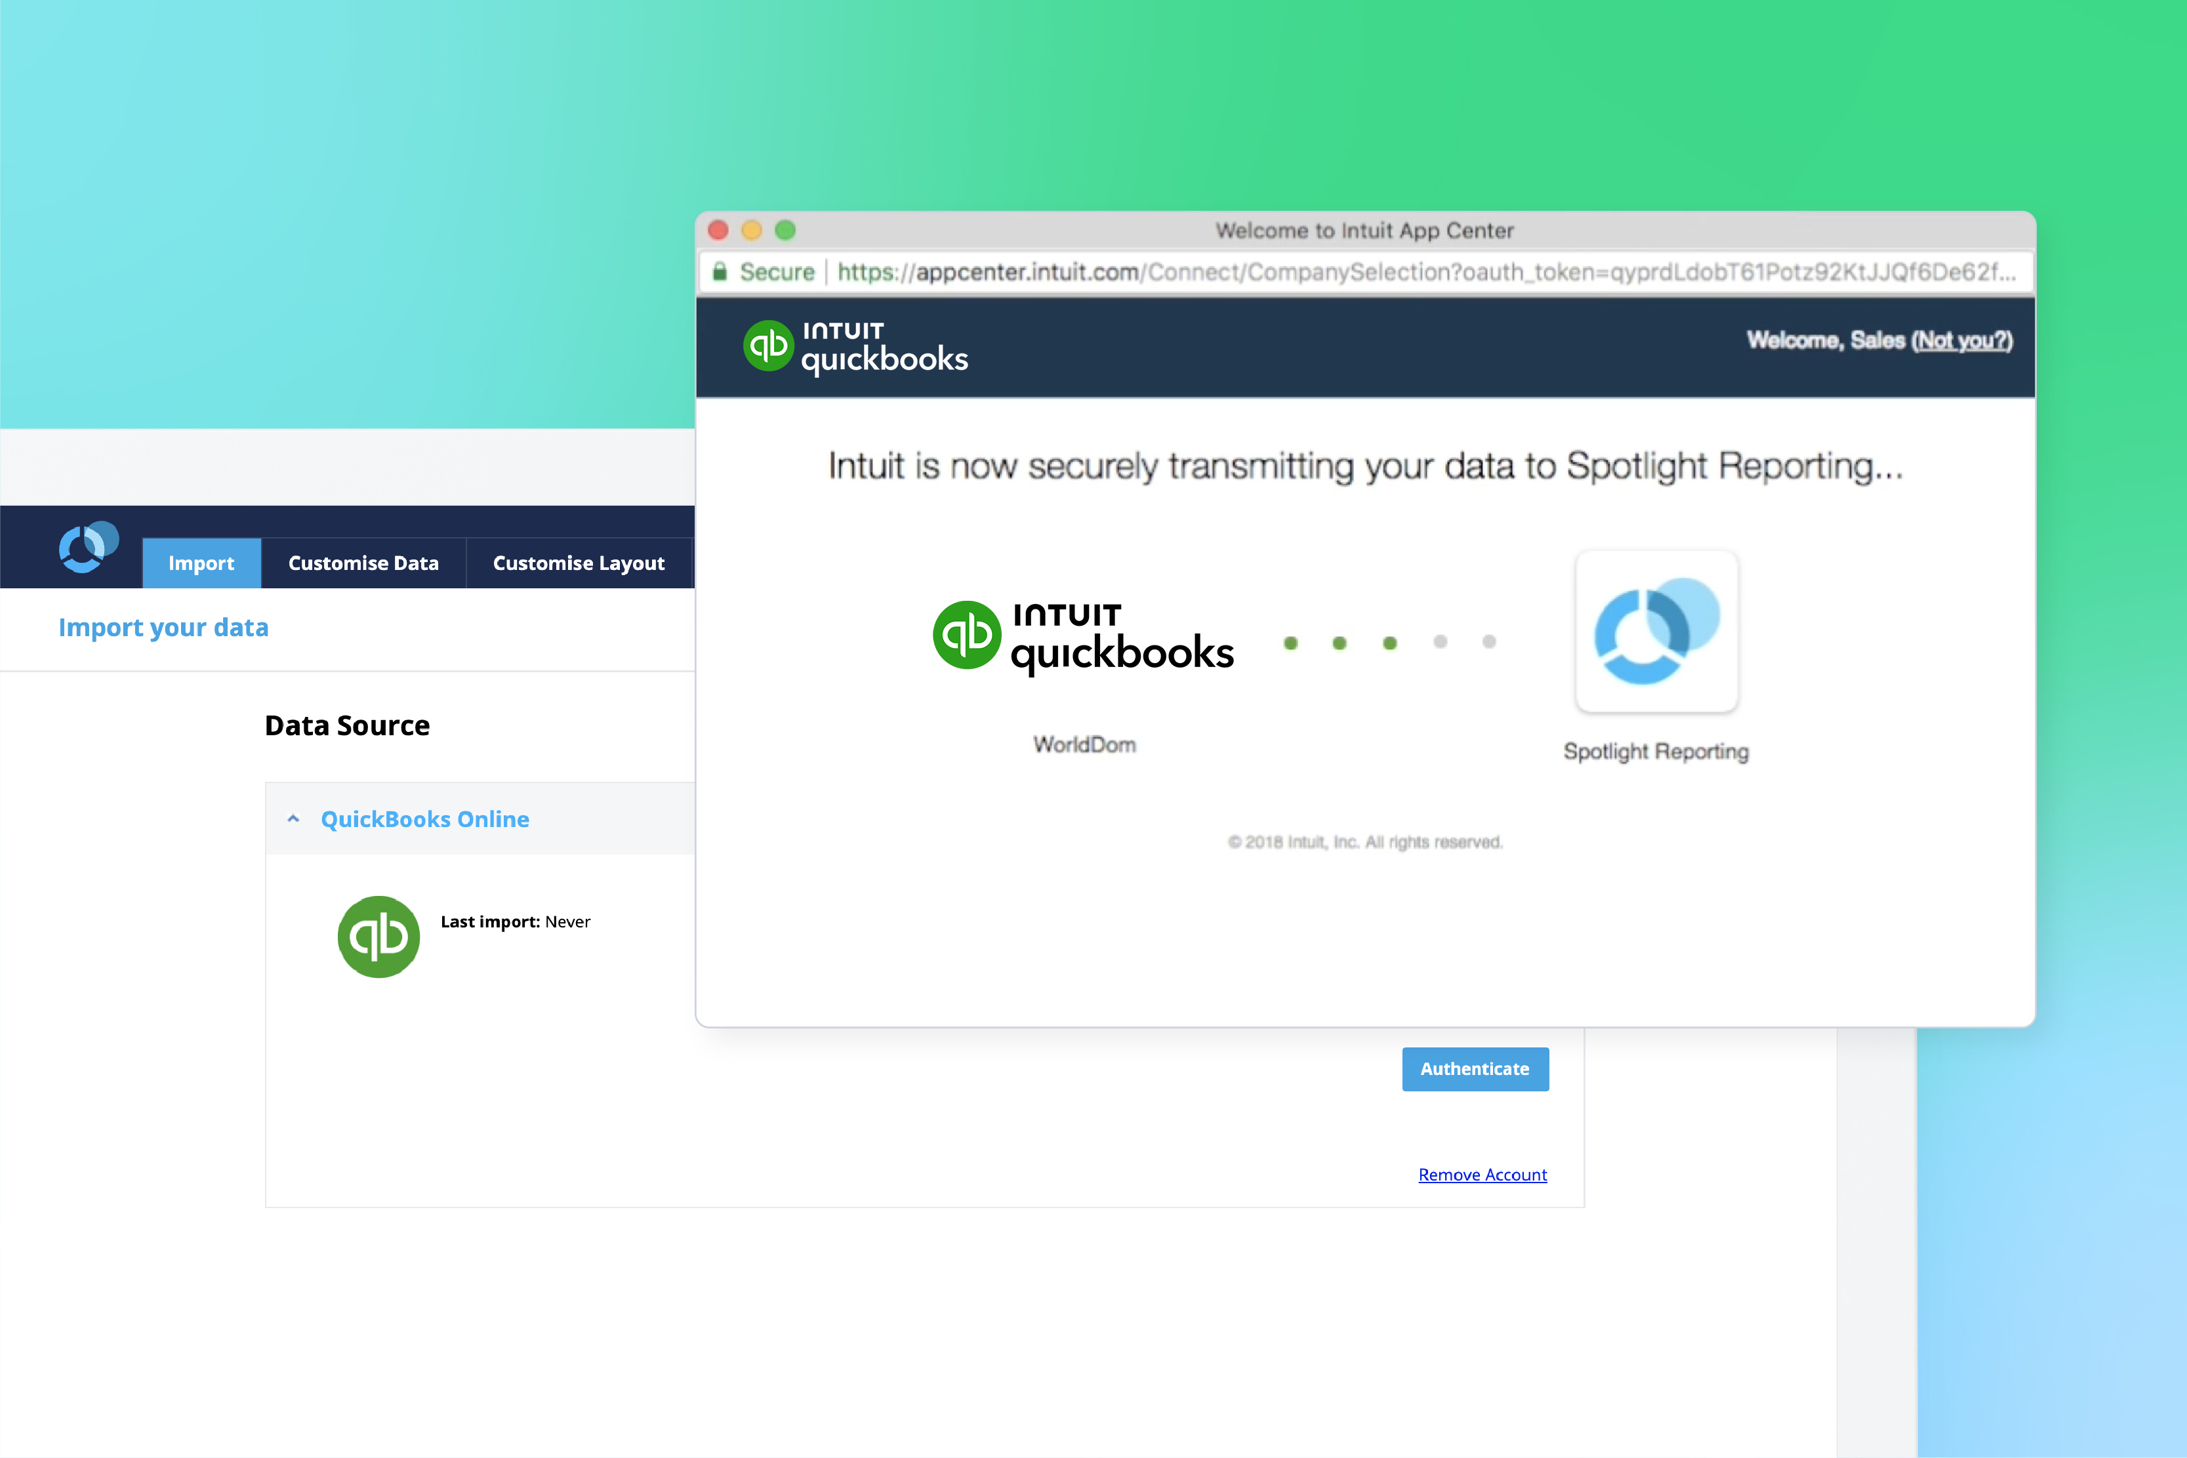Click the first green progress dot
Image resolution: width=2187 pixels, height=1458 pixels.
(x=1290, y=643)
